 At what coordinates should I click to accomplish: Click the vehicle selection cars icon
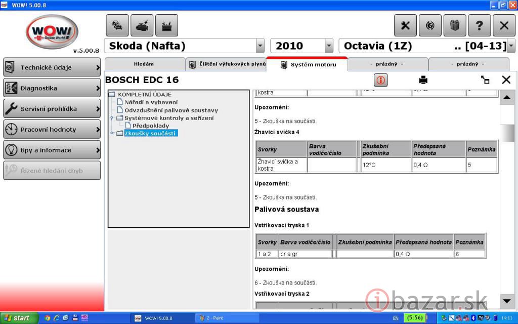tap(117, 25)
